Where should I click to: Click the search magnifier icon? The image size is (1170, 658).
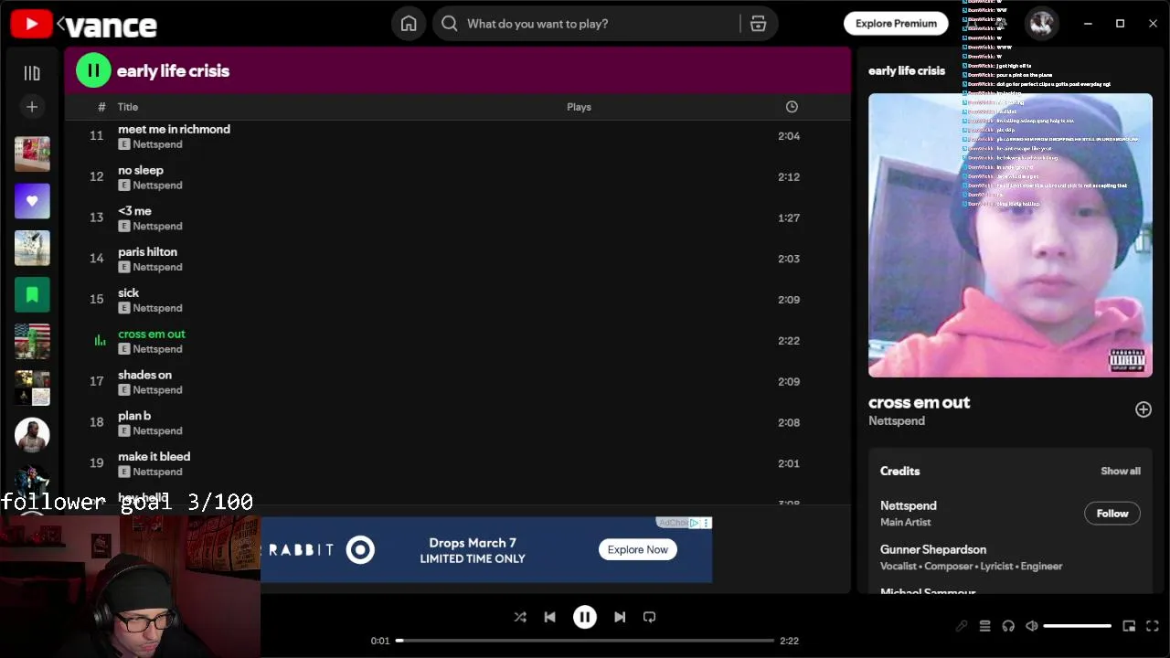coord(450,24)
